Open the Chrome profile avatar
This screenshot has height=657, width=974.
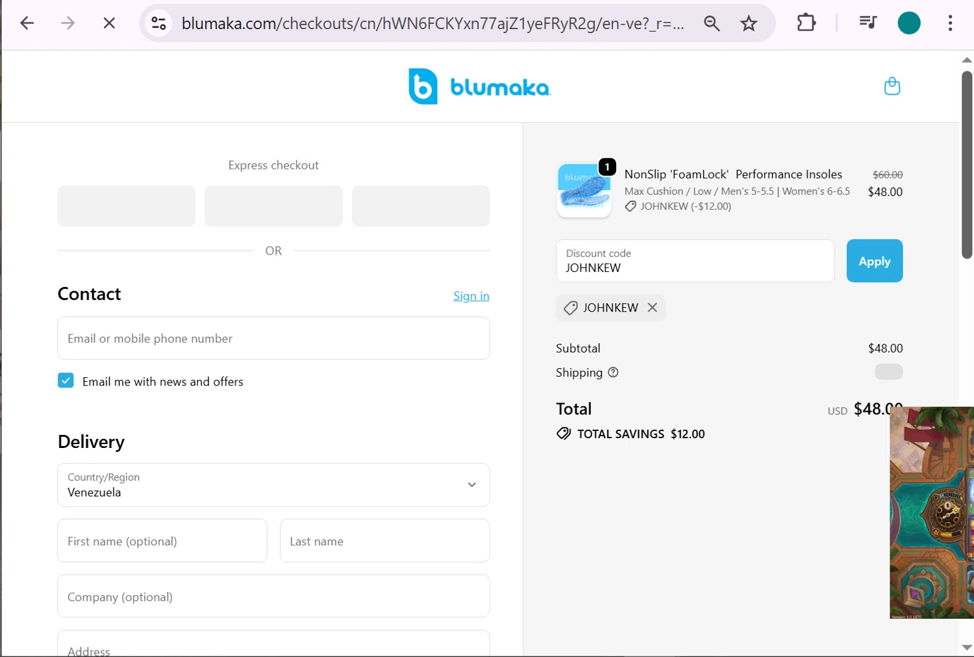pyautogui.click(x=908, y=23)
